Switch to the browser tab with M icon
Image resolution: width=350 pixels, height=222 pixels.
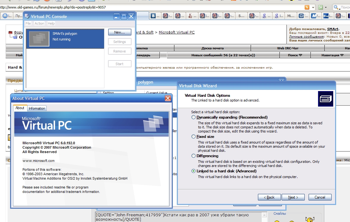pyautogui.click(x=316, y=16)
